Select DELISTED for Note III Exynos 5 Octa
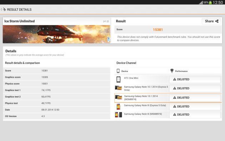 click(x=195, y=107)
